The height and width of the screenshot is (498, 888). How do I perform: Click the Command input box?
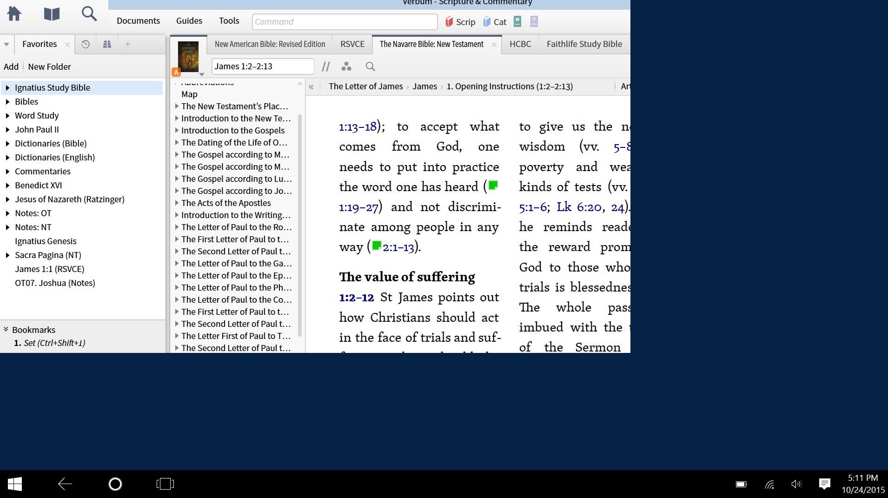(345, 22)
